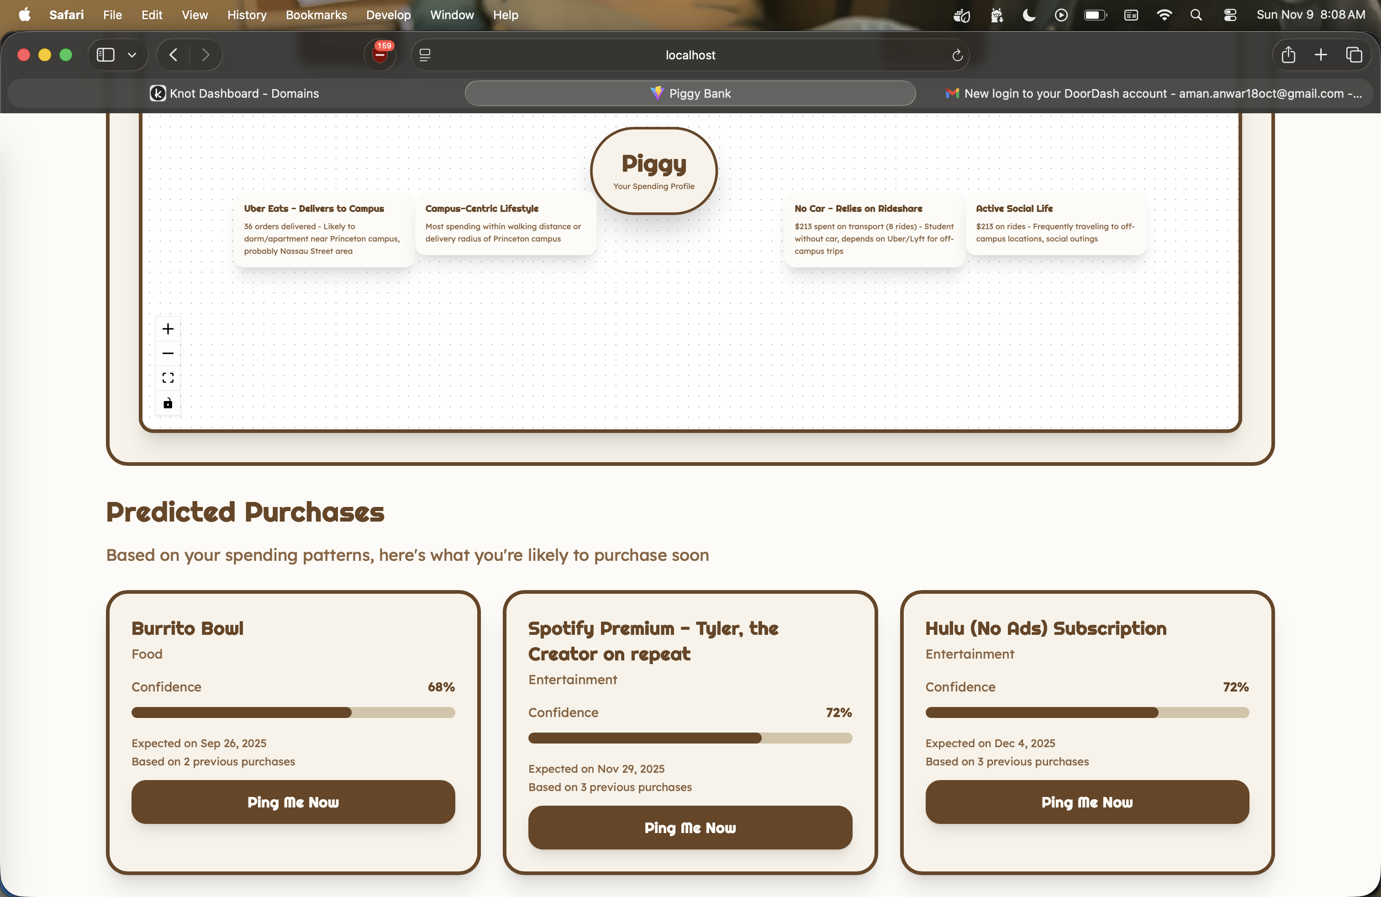Click the Spotify Premium confidence progress bar
This screenshot has height=897, width=1381.
[x=689, y=738]
